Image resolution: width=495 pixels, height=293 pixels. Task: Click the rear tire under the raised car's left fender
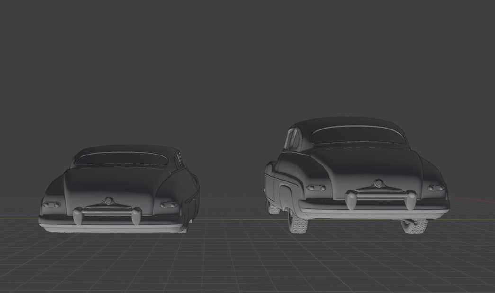298,222
